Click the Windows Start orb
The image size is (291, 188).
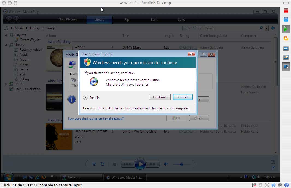tap(8, 177)
